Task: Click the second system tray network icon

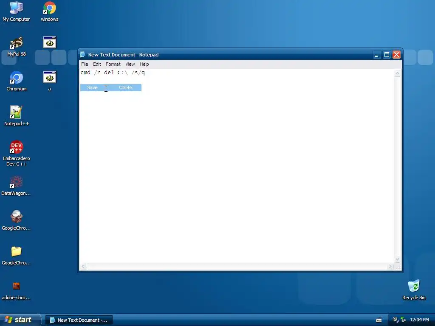Action: click(403, 320)
